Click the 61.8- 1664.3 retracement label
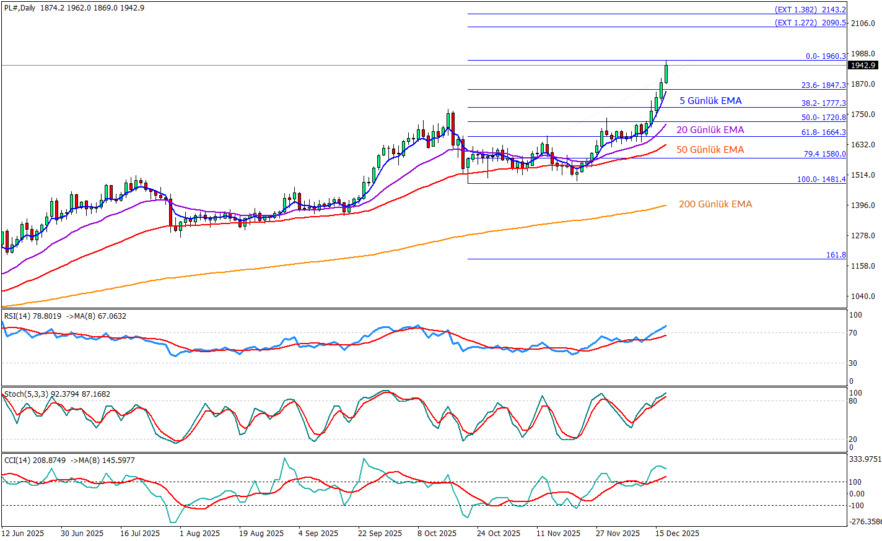This screenshot has height=541, width=882. tap(823, 132)
